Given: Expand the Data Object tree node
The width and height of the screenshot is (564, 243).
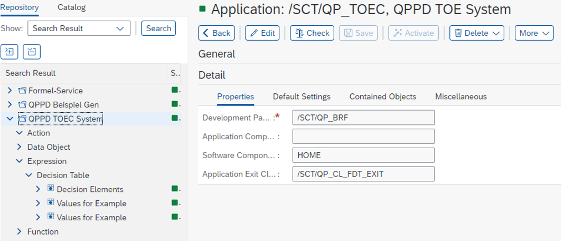Looking at the screenshot, I should click(x=20, y=147).
